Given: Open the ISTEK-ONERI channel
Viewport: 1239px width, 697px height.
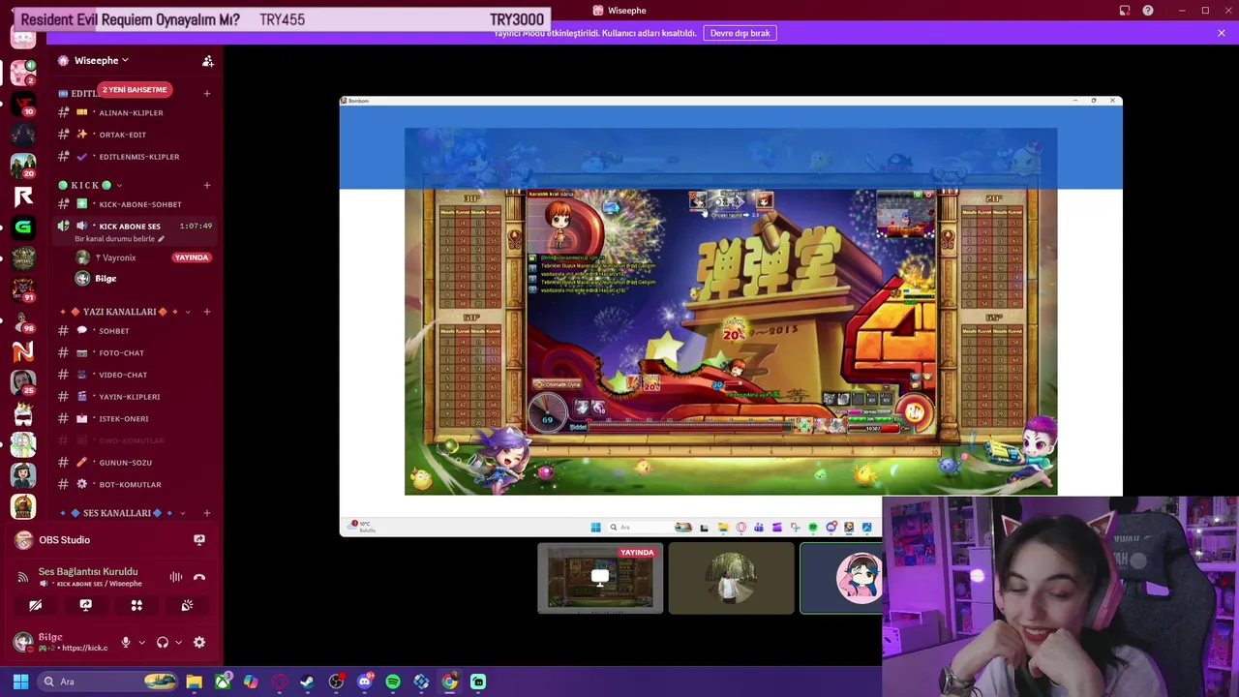Looking at the screenshot, I should pos(123,419).
